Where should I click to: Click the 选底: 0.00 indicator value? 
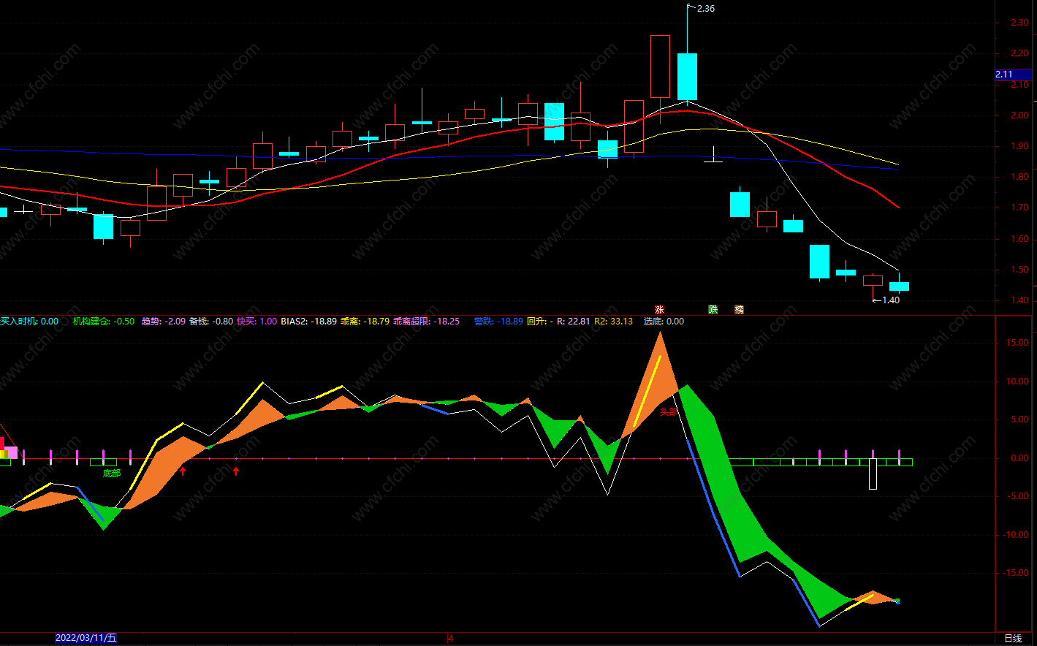(x=664, y=322)
